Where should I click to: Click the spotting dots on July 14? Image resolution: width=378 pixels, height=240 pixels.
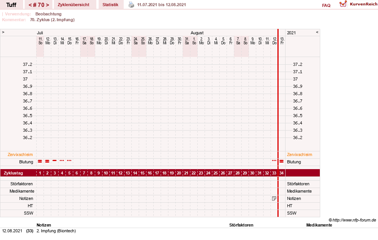tap(62, 161)
